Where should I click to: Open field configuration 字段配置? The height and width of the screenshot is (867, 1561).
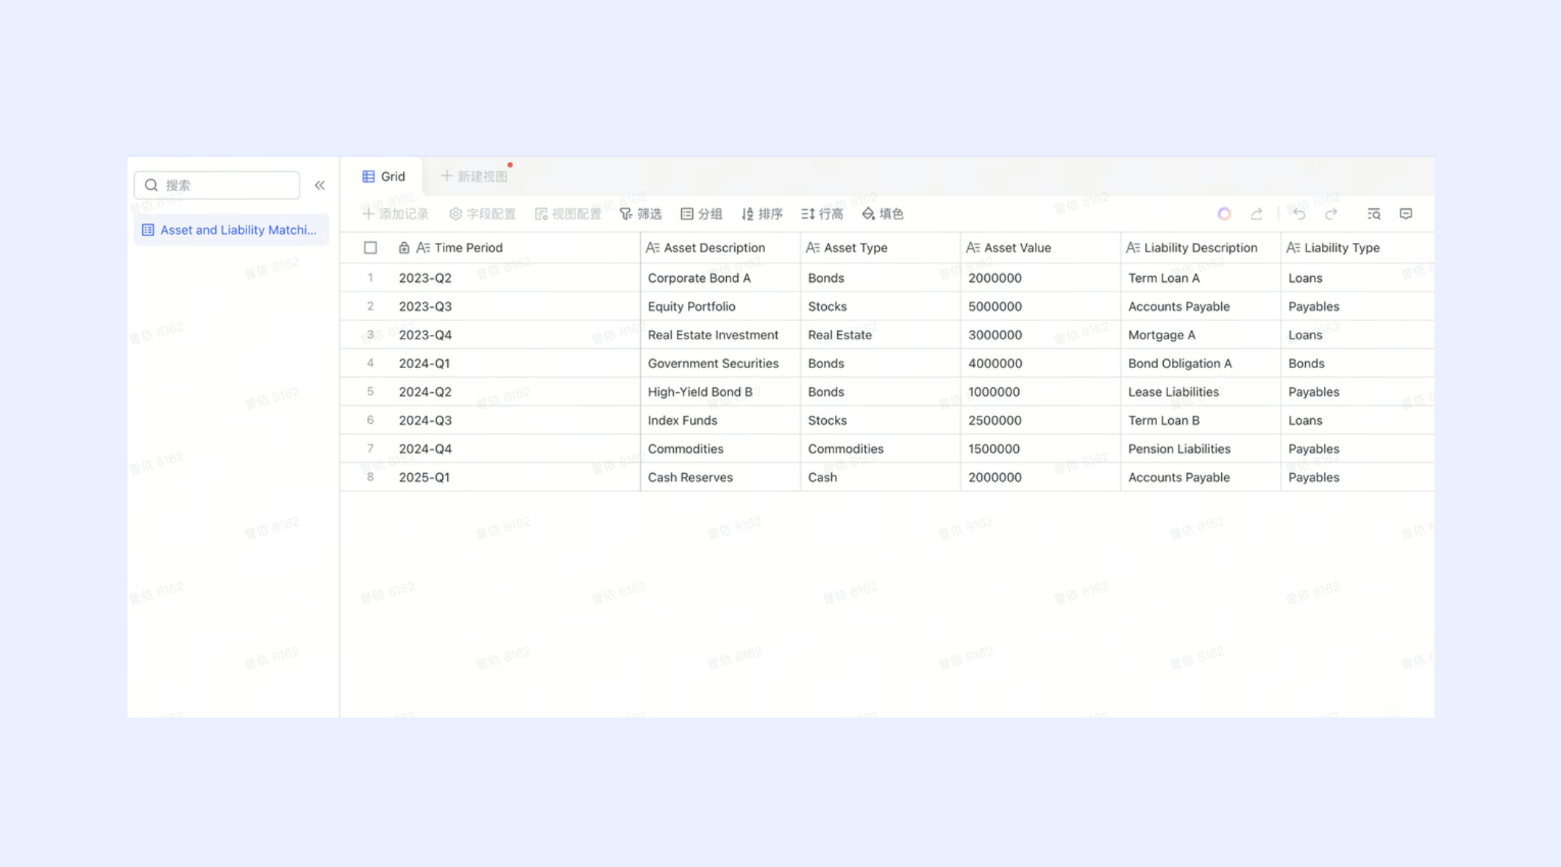tap(483, 214)
